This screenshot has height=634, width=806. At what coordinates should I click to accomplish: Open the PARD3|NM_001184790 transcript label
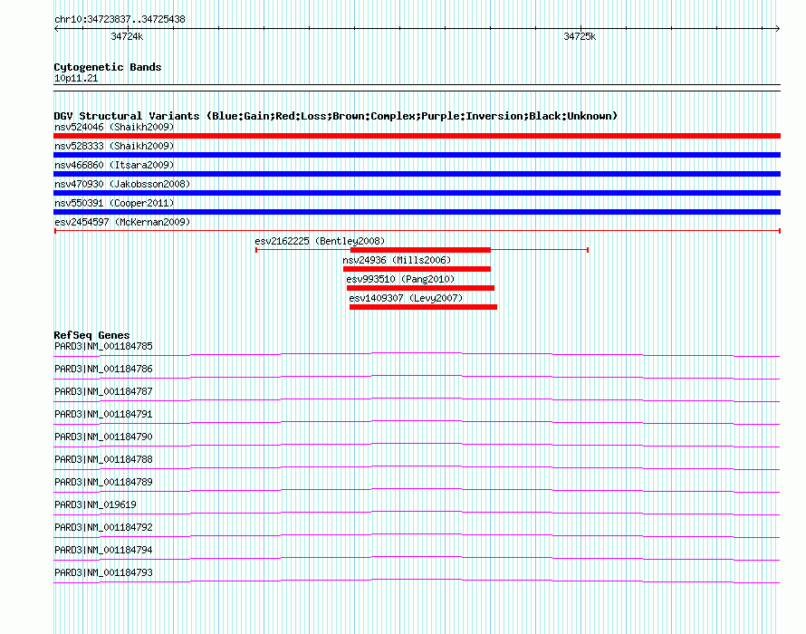tap(103, 437)
